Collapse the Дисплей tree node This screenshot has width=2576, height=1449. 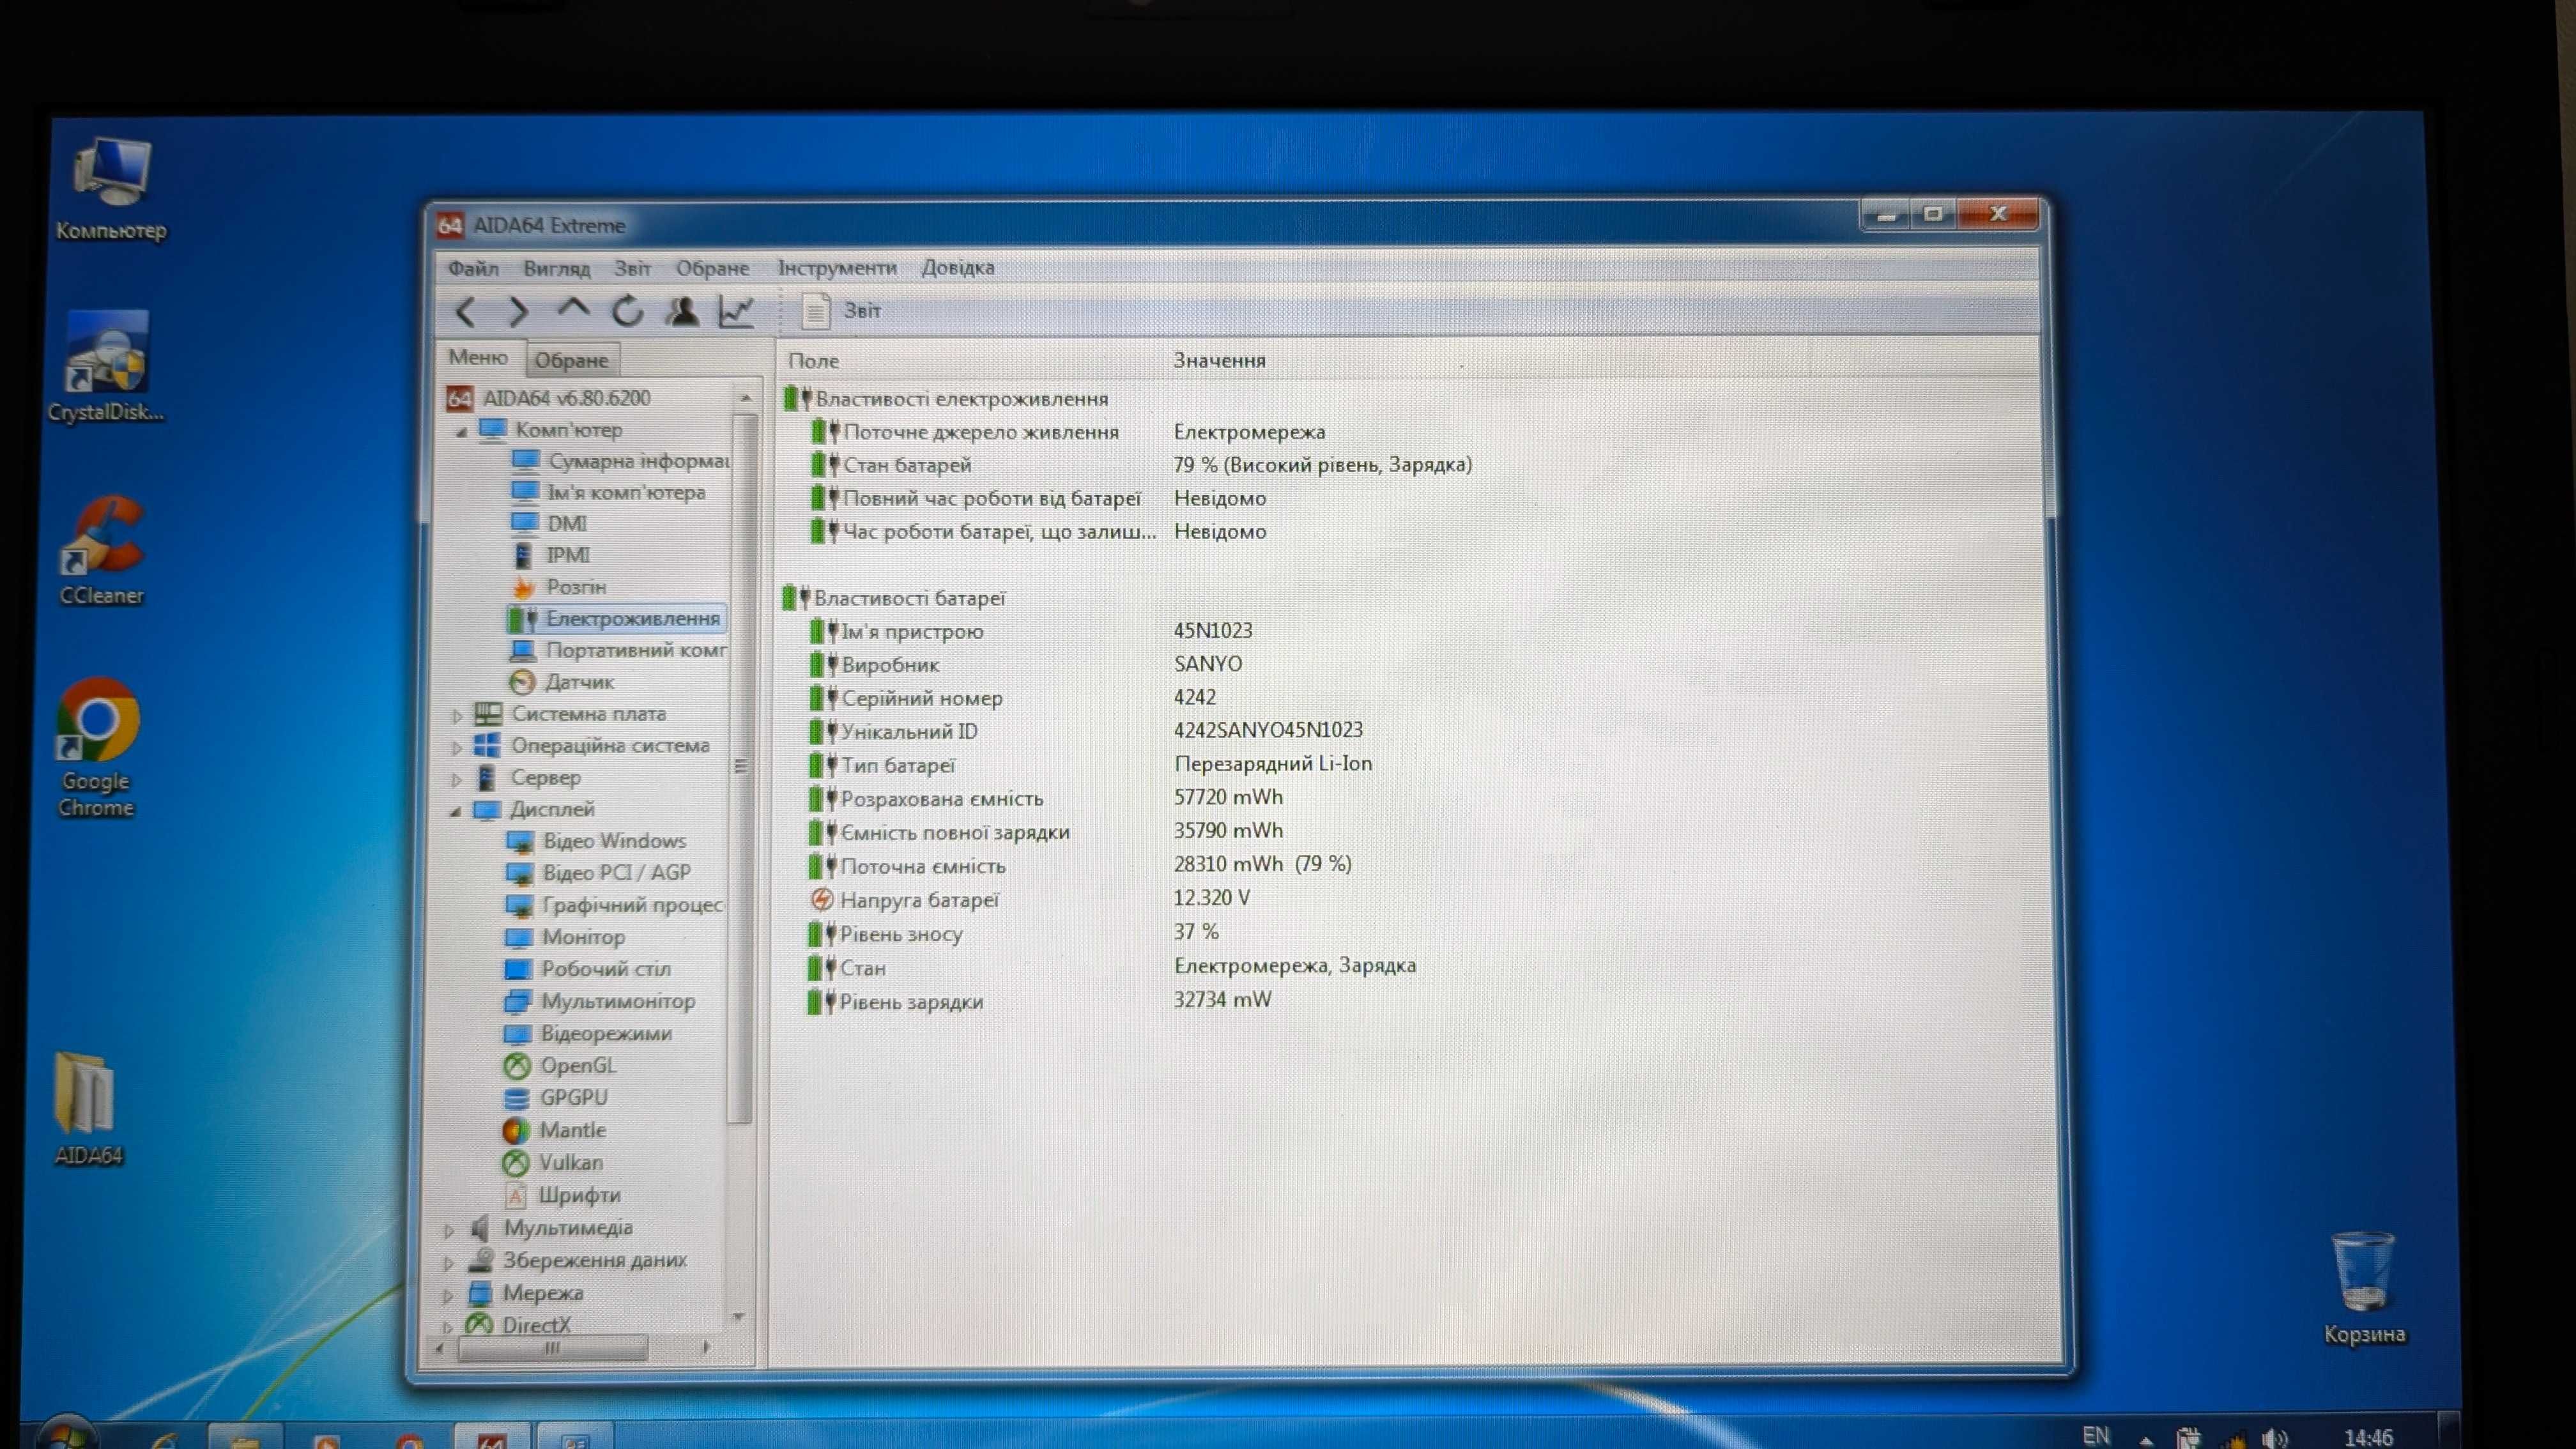[x=455, y=811]
